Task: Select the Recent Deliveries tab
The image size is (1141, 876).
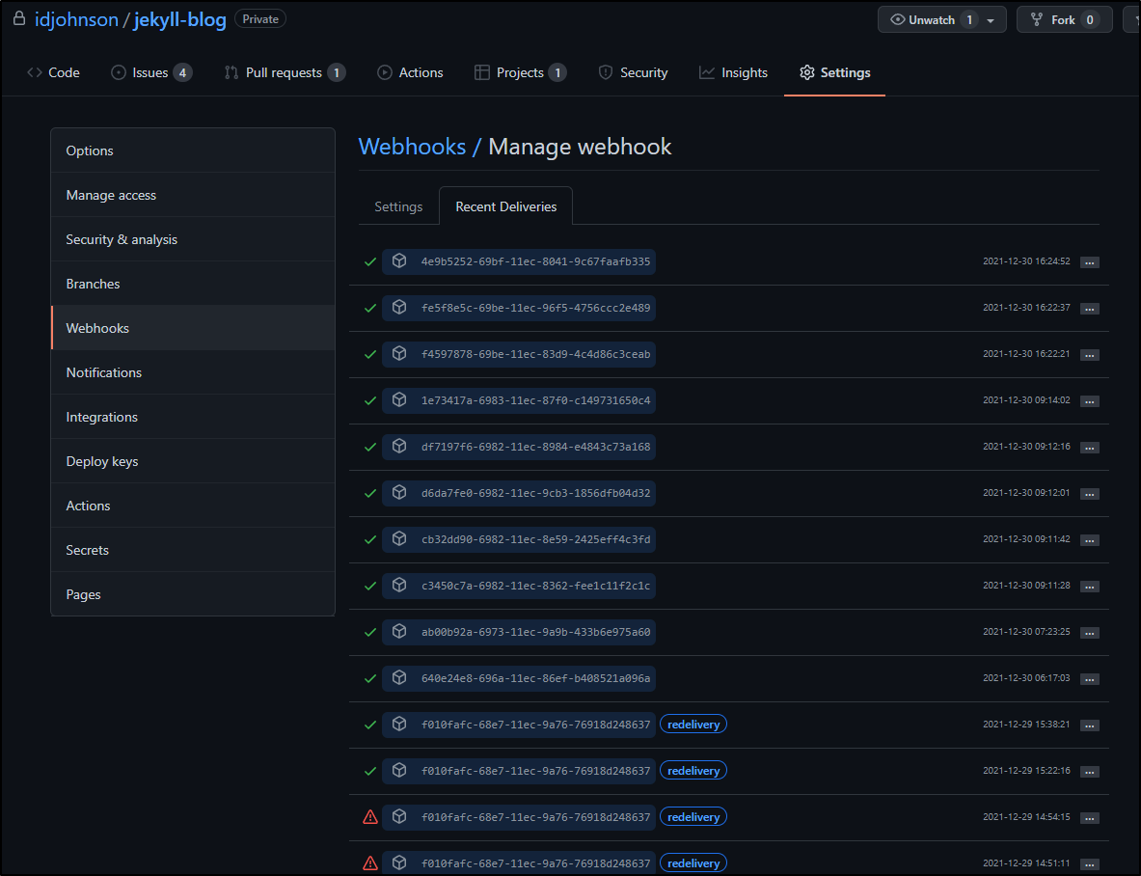Action: [505, 206]
